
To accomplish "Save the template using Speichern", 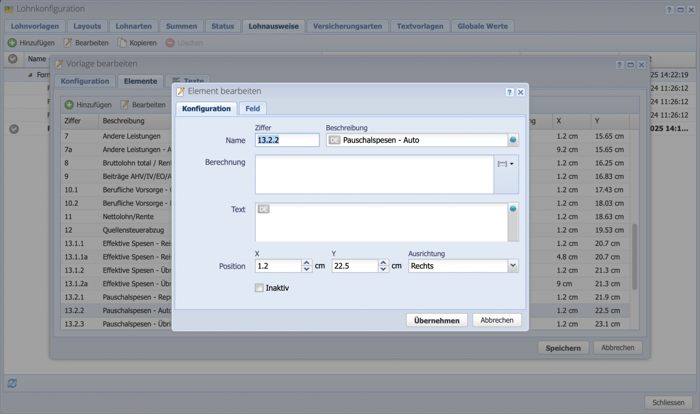I will 563,347.
